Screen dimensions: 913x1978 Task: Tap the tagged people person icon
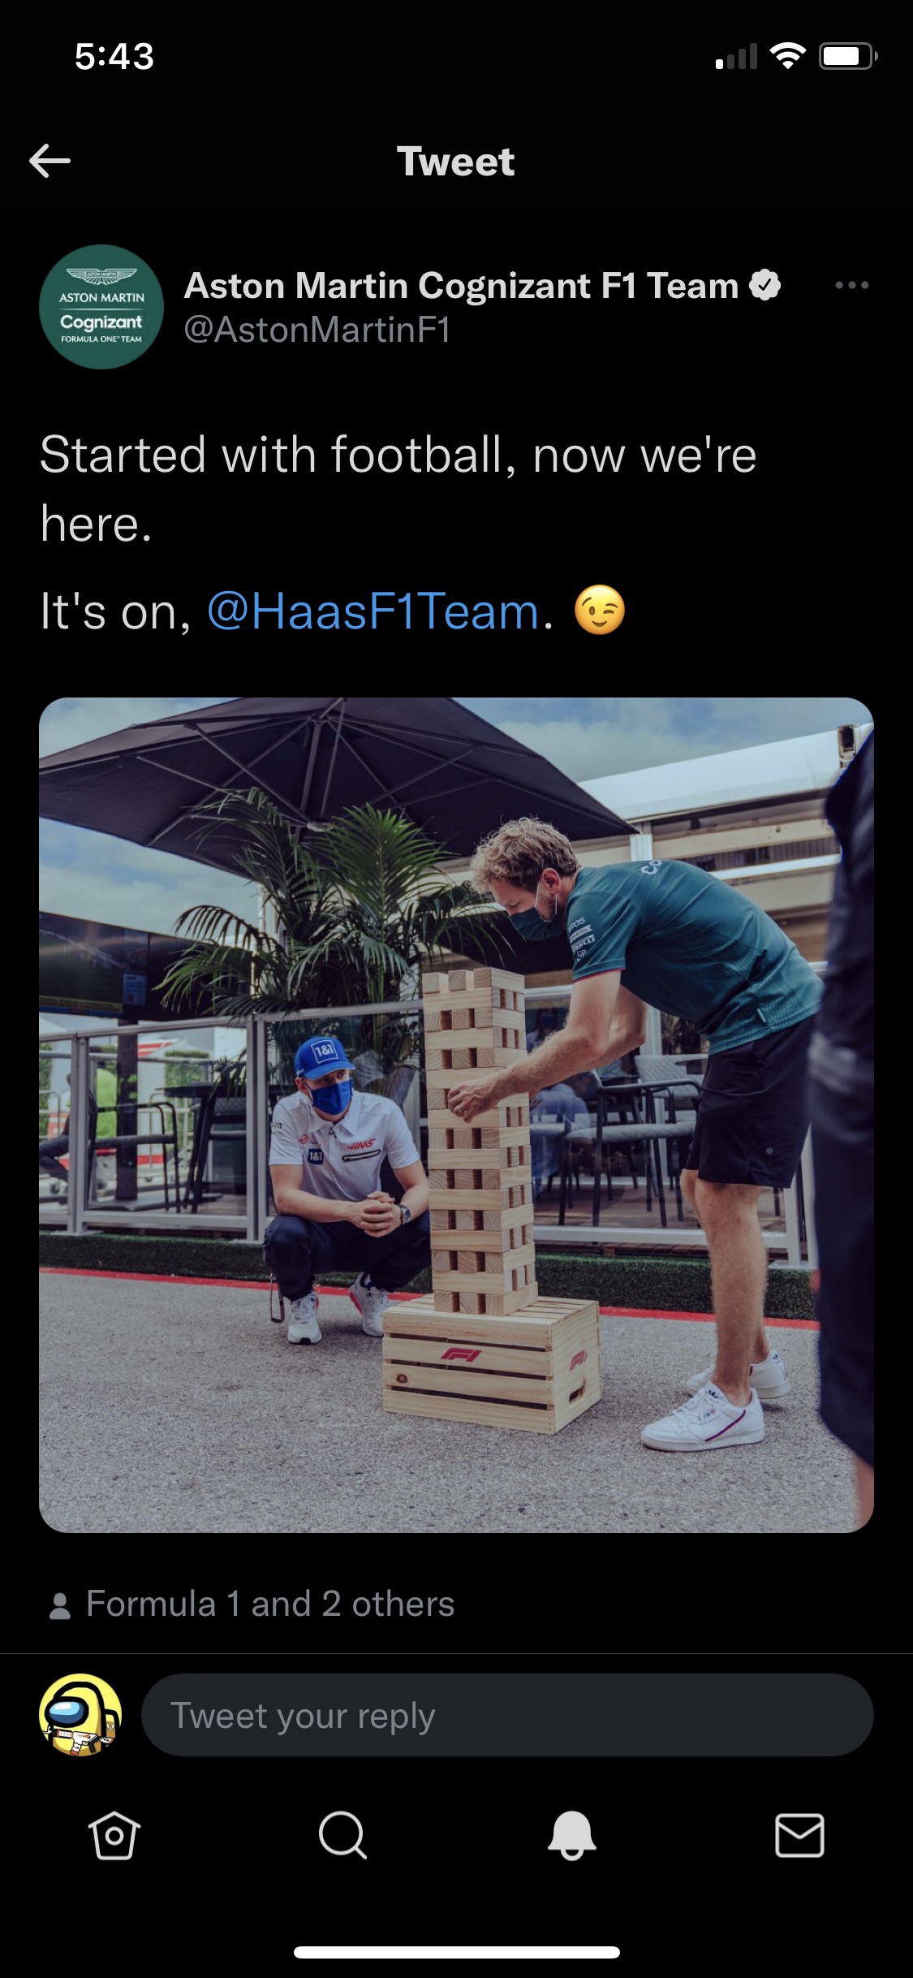60,1605
